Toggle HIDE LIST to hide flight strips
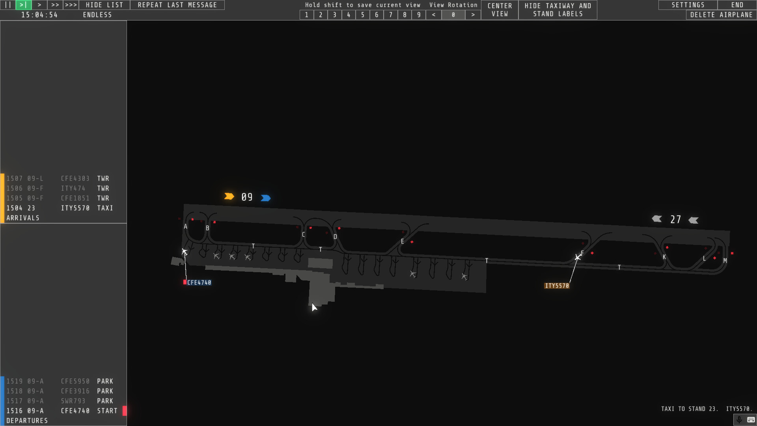The height and width of the screenshot is (426, 757). [104, 5]
